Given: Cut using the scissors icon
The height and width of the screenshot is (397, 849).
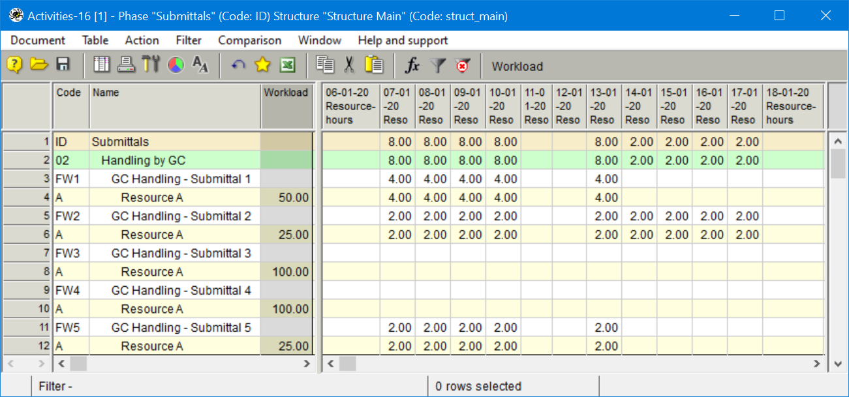Looking at the screenshot, I should tap(349, 65).
